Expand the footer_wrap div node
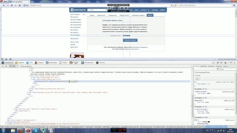 click(14, 109)
